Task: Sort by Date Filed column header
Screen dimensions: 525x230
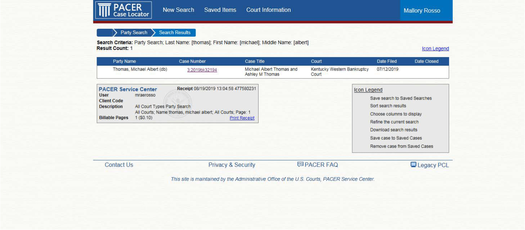Action: coord(387,61)
